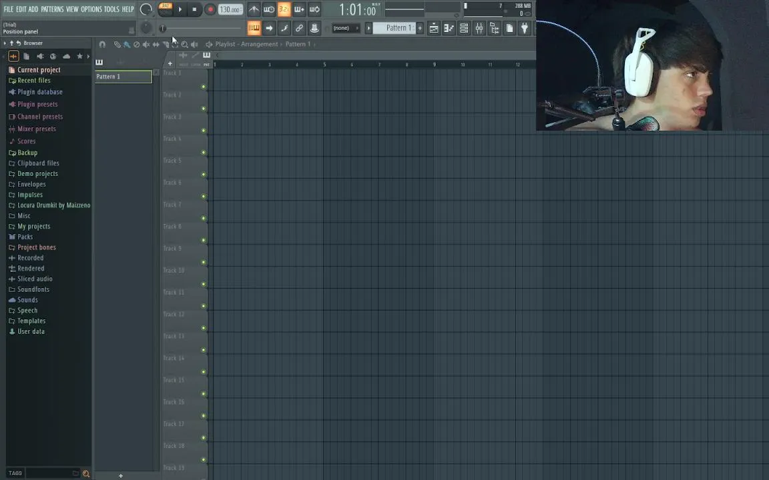Toggle wait for input to start
The image size is (769, 480).
point(269,9)
